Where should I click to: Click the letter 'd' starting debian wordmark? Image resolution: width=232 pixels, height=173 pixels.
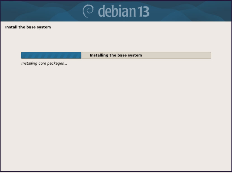[x=102, y=11]
